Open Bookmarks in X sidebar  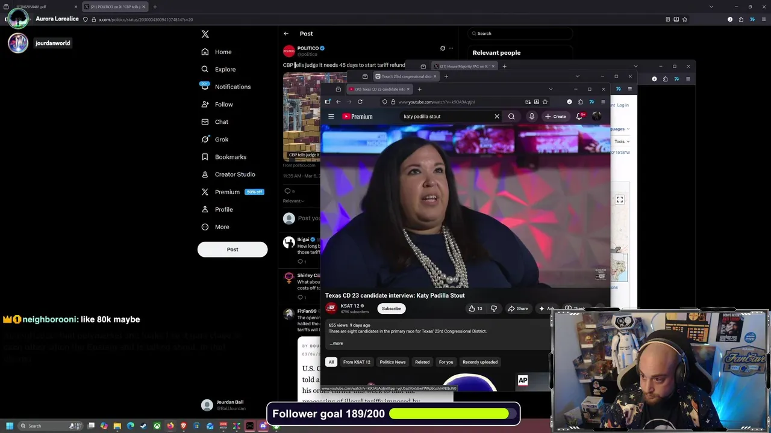click(223, 157)
